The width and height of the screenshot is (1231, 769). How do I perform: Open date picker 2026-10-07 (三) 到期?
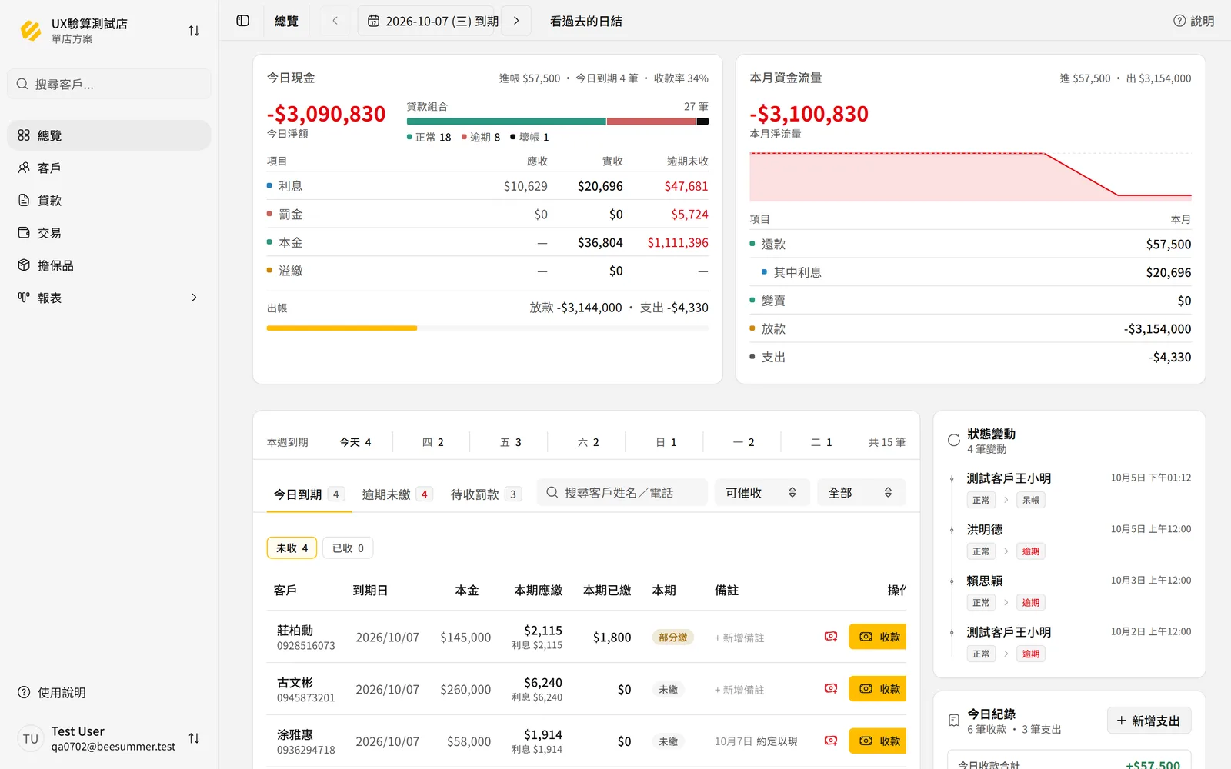[426, 21]
